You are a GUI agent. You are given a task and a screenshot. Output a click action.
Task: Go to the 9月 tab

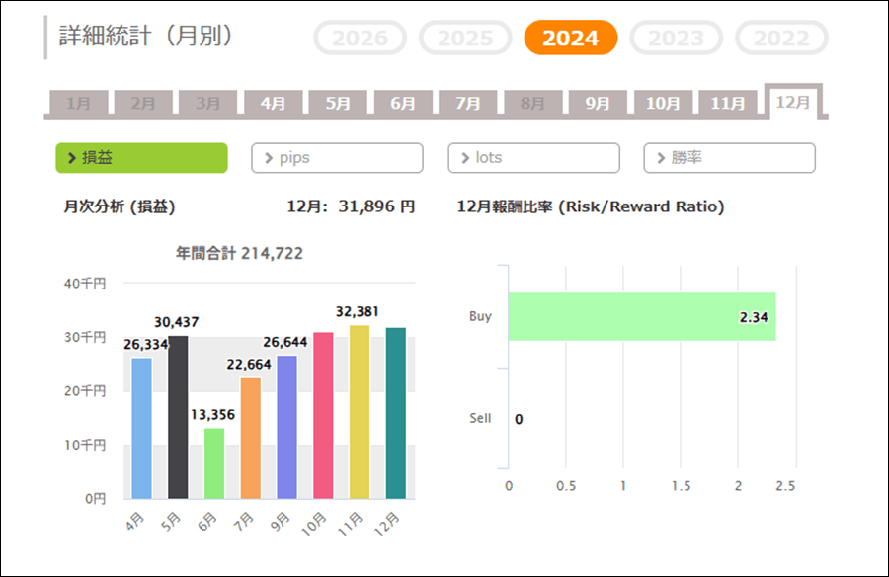click(598, 103)
